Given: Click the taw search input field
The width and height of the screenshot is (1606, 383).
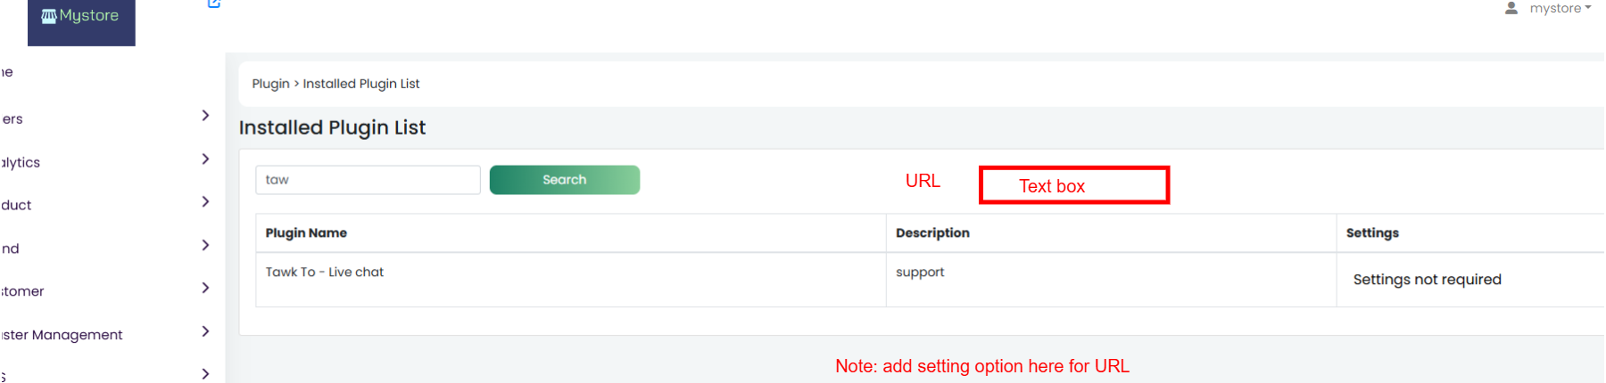Looking at the screenshot, I should pyautogui.click(x=368, y=180).
